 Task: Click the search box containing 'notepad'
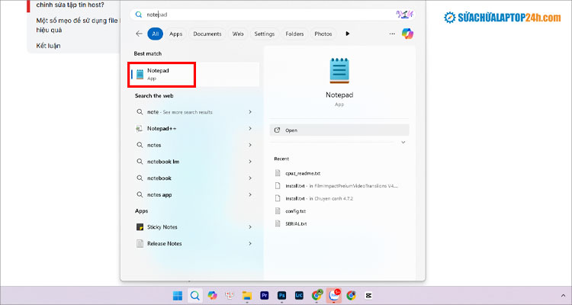pyautogui.click(x=272, y=14)
